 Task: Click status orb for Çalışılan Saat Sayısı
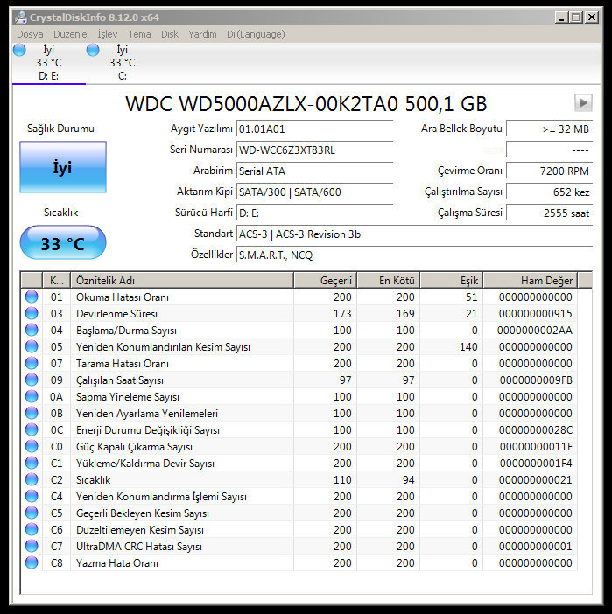[x=32, y=380]
